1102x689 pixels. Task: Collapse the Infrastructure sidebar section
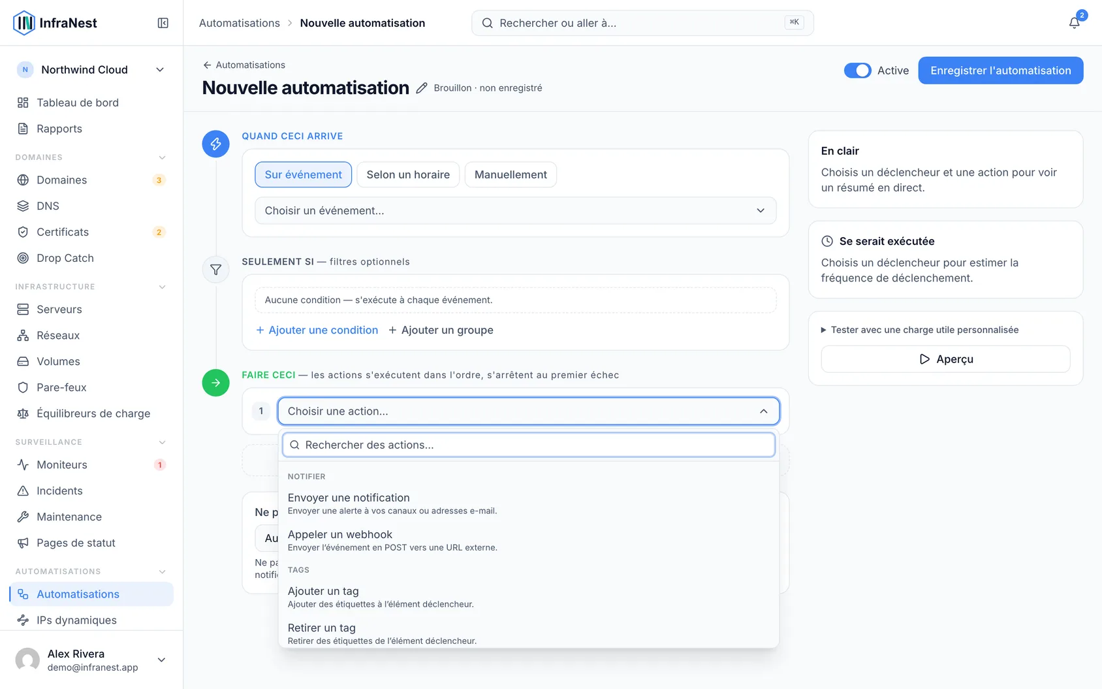(162, 287)
